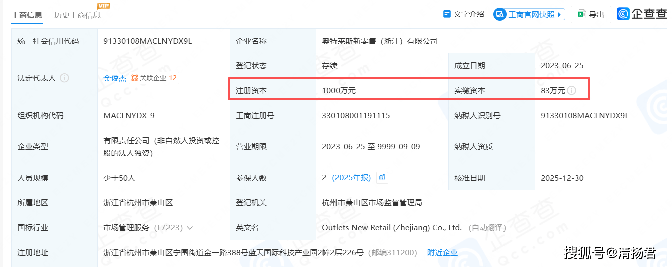
Task: Click the info icon next to 83万元
Action: tap(571, 91)
